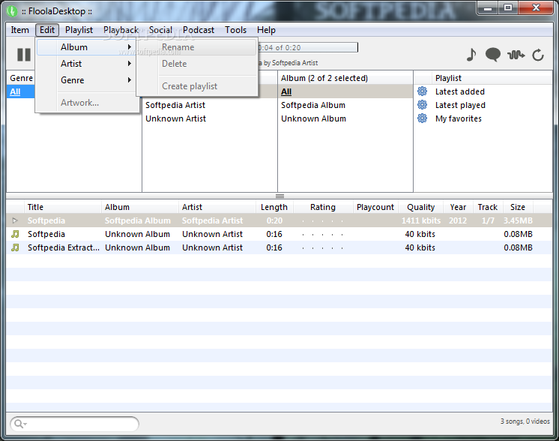Click the circular refresh arrow icon
Image resolution: width=559 pixels, height=441 pixels.
(x=538, y=55)
